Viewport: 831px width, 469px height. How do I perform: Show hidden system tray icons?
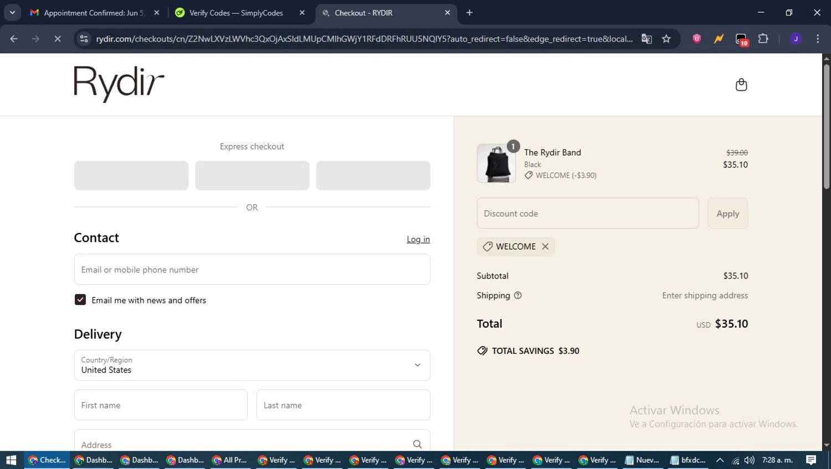click(720, 460)
